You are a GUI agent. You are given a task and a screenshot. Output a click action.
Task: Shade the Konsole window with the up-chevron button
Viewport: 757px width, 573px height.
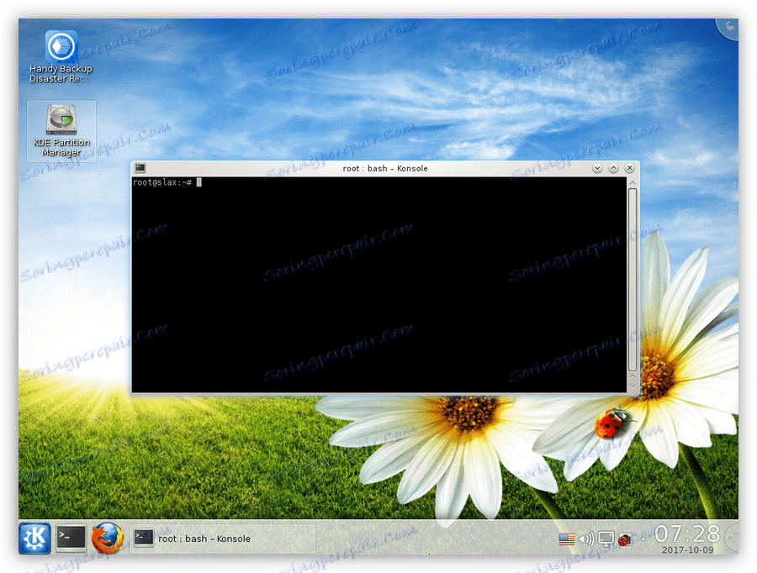[613, 168]
